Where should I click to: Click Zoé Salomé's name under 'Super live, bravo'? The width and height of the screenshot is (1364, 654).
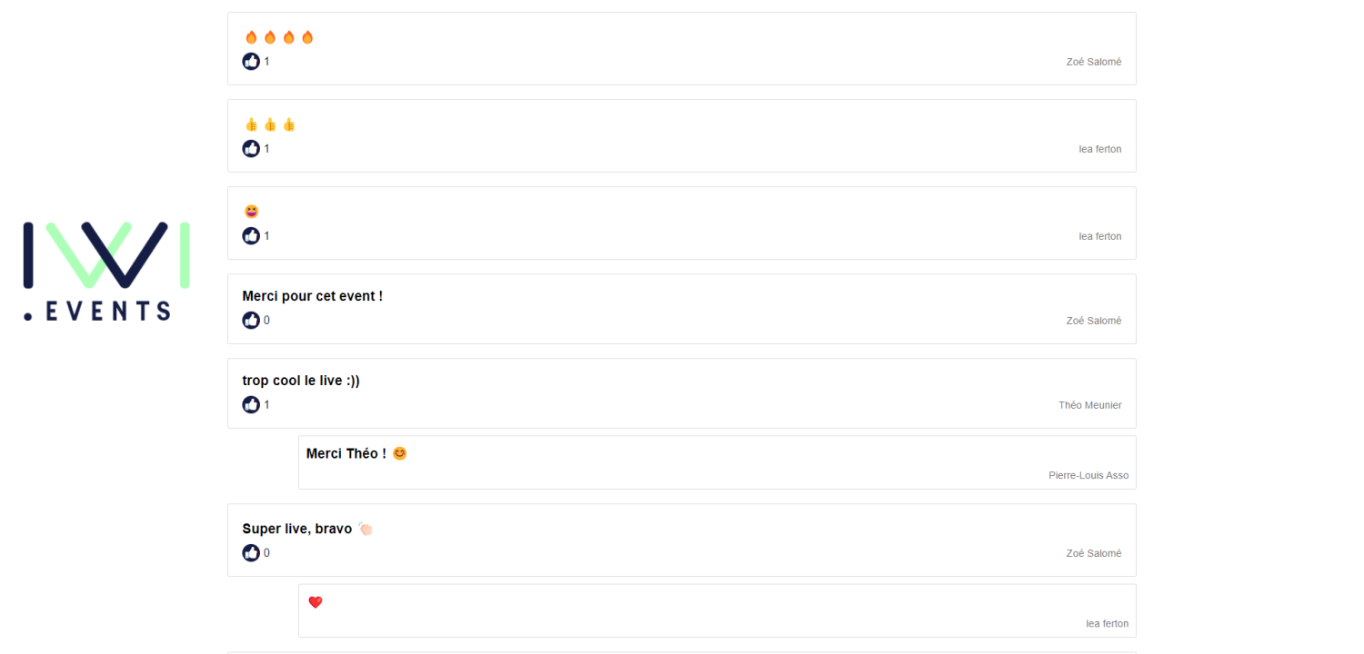tap(1094, 553)
